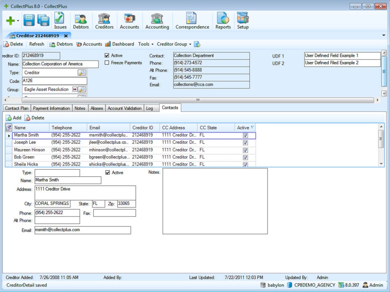Enable the Freeze Payments checkbox
390x292 pixels.
(x=107, y=63)
